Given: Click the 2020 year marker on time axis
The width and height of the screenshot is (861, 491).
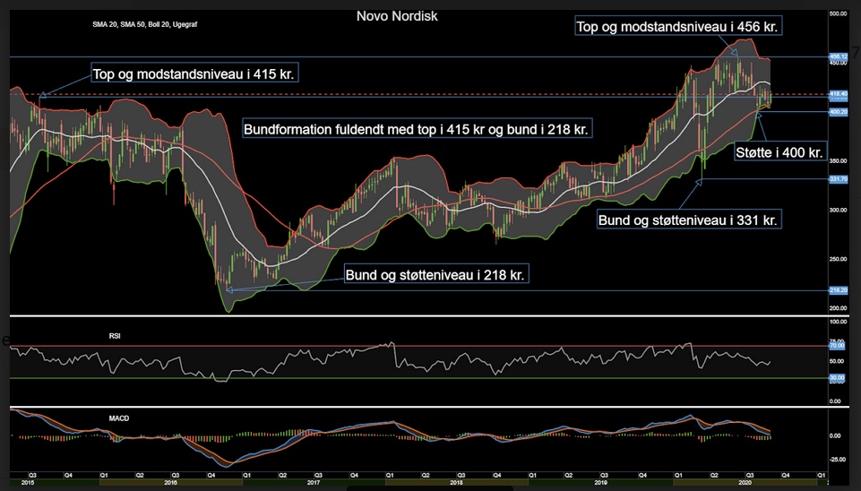Looking at the screenshot, I should 744,483.
